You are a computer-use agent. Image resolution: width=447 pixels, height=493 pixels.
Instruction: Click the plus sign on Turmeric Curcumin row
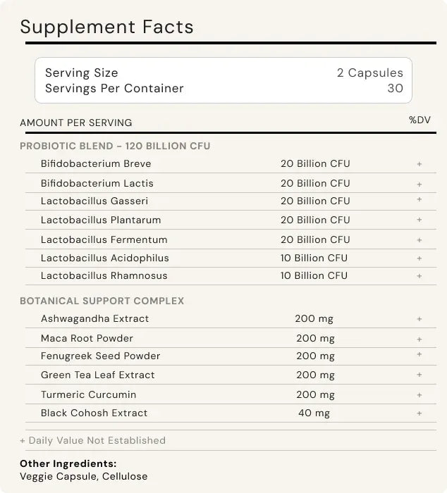click(x=419, y=395)
